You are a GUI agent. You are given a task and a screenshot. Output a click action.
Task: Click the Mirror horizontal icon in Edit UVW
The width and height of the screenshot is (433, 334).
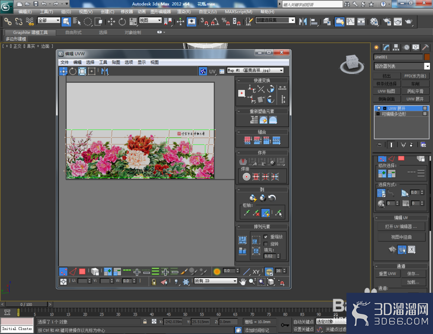105,72
